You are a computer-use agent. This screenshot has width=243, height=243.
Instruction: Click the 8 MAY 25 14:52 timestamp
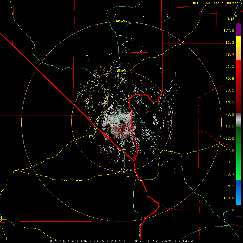177,241
